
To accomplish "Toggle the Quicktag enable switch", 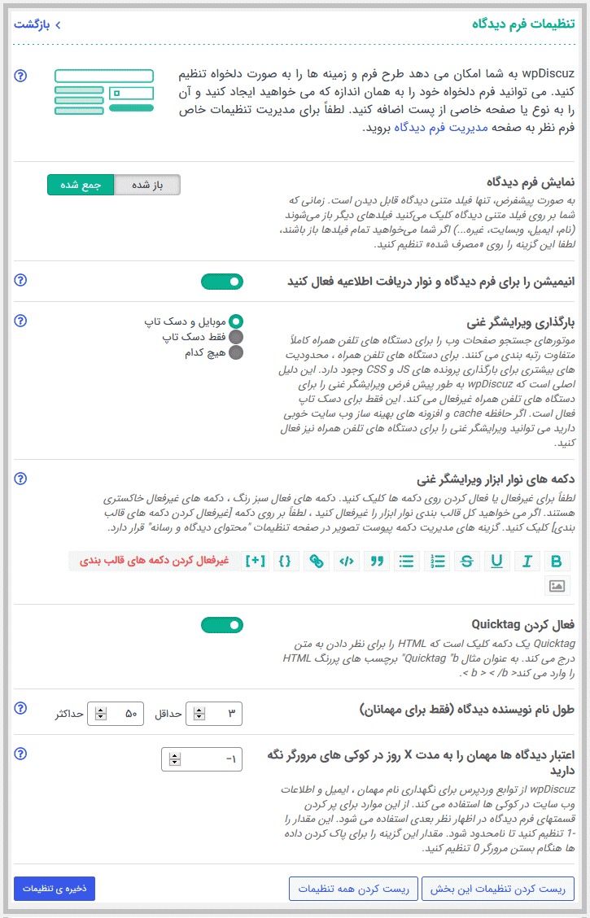I will [222, 625].
